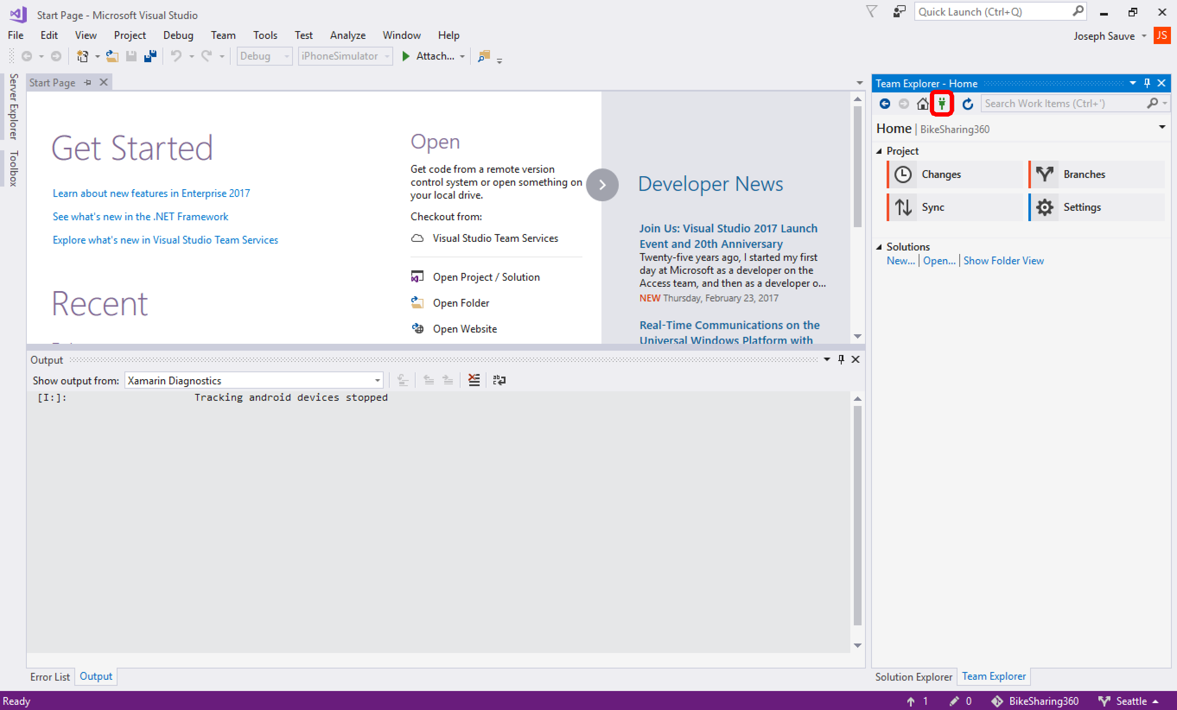
Task: Click Visual Studio Team Services checkout
Action: coord(495,238)
